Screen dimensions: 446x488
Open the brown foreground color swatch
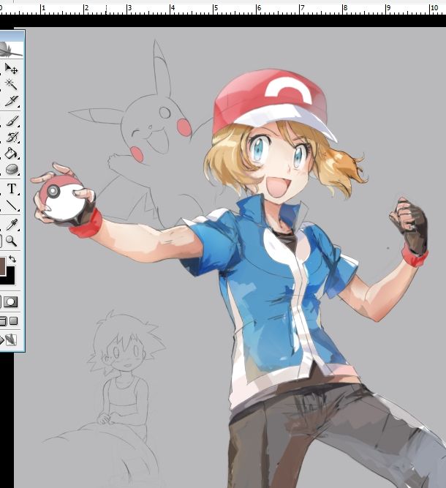tap(2, 266)
